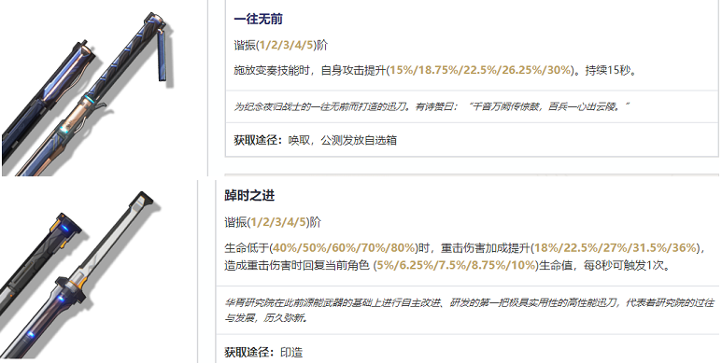The image size is (722, 363).
Task: Click the lore line starting 为纪念夜归战士
Action: 432,106
